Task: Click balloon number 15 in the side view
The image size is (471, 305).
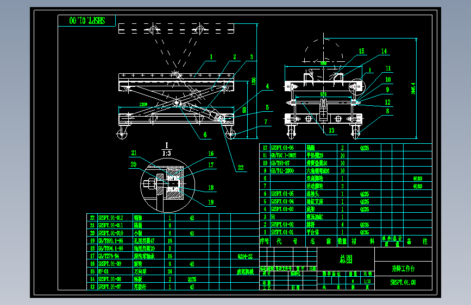Action: 361,52
